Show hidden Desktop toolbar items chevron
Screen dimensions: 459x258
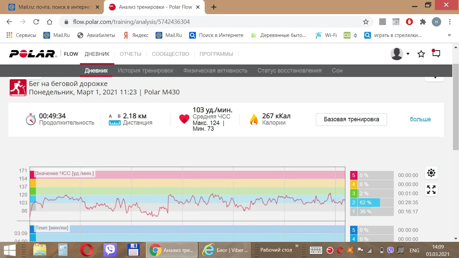point(297,246)
